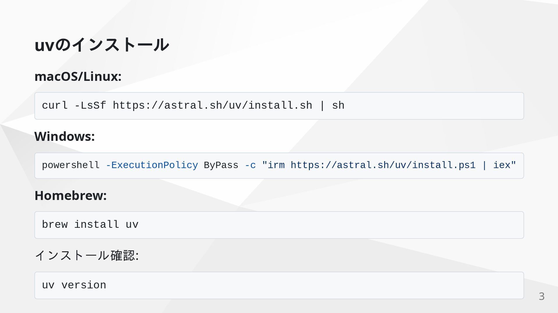Viewport: 558px width, 313px height.
Task: Click the word "brew" in the Homebrew command
Action: (55, 225)
